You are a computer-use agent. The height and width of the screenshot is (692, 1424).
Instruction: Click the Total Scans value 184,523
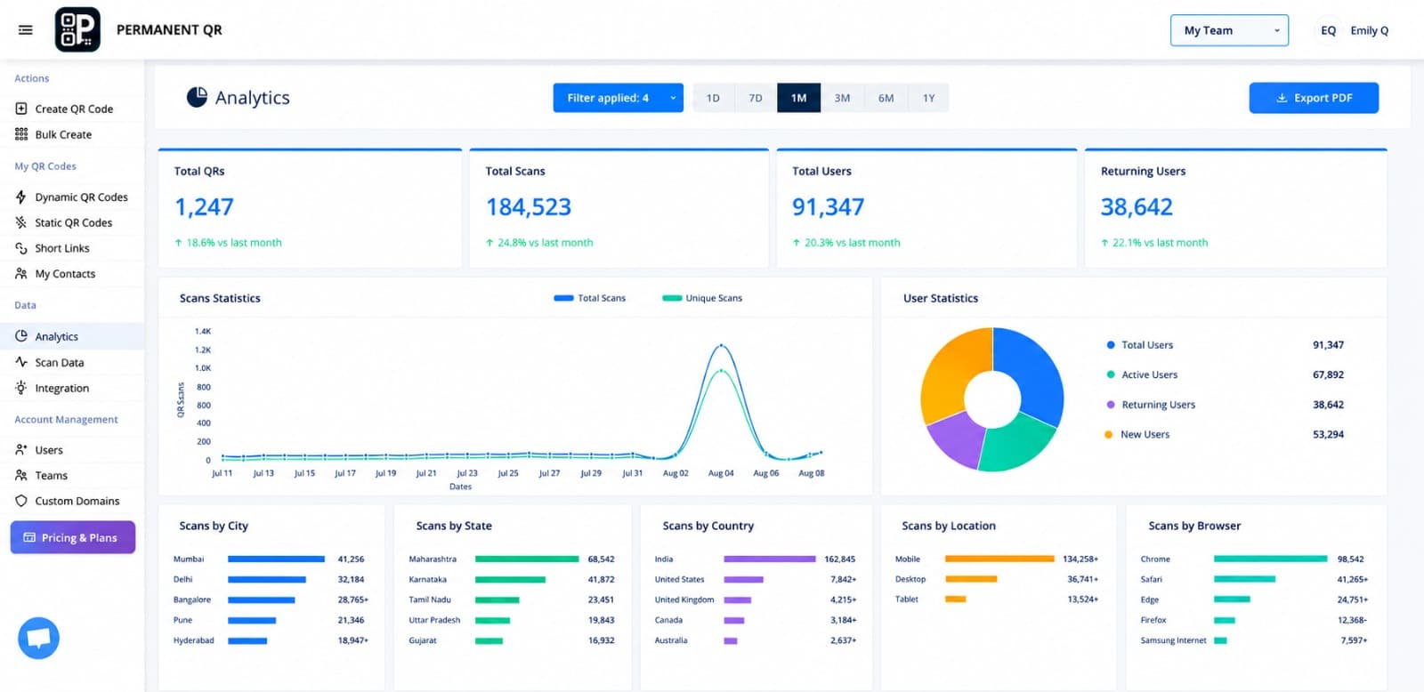tap(529, 207)
